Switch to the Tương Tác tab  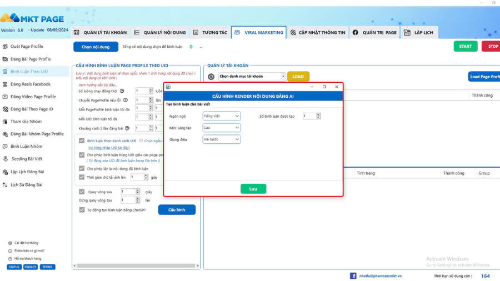pos(210,33)
